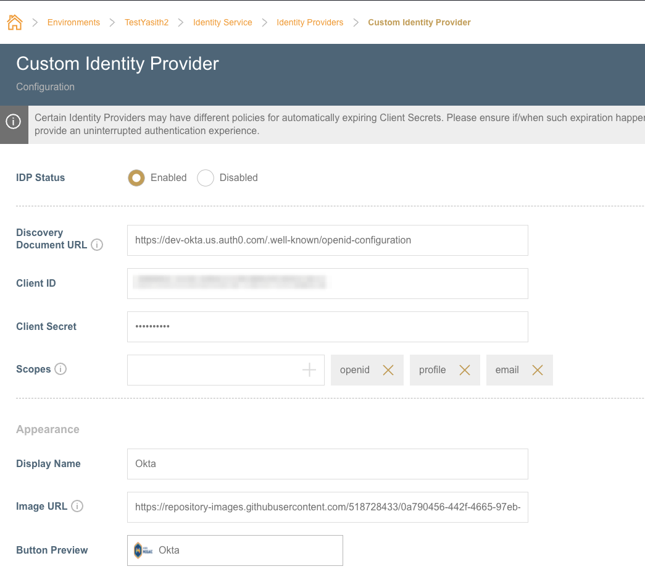
Task: Click the plus icon to add a scope
Action: click(x=309, y=368)
